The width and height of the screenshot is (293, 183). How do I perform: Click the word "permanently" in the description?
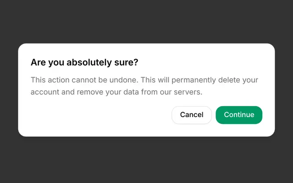(194, 81)
